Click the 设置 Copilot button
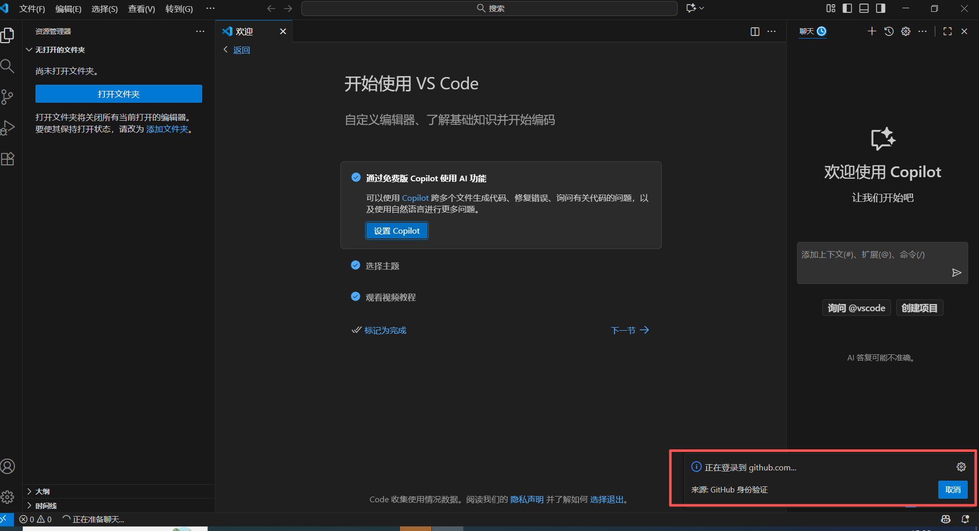This screenshot has width=979, height=531. click(396, 231)
